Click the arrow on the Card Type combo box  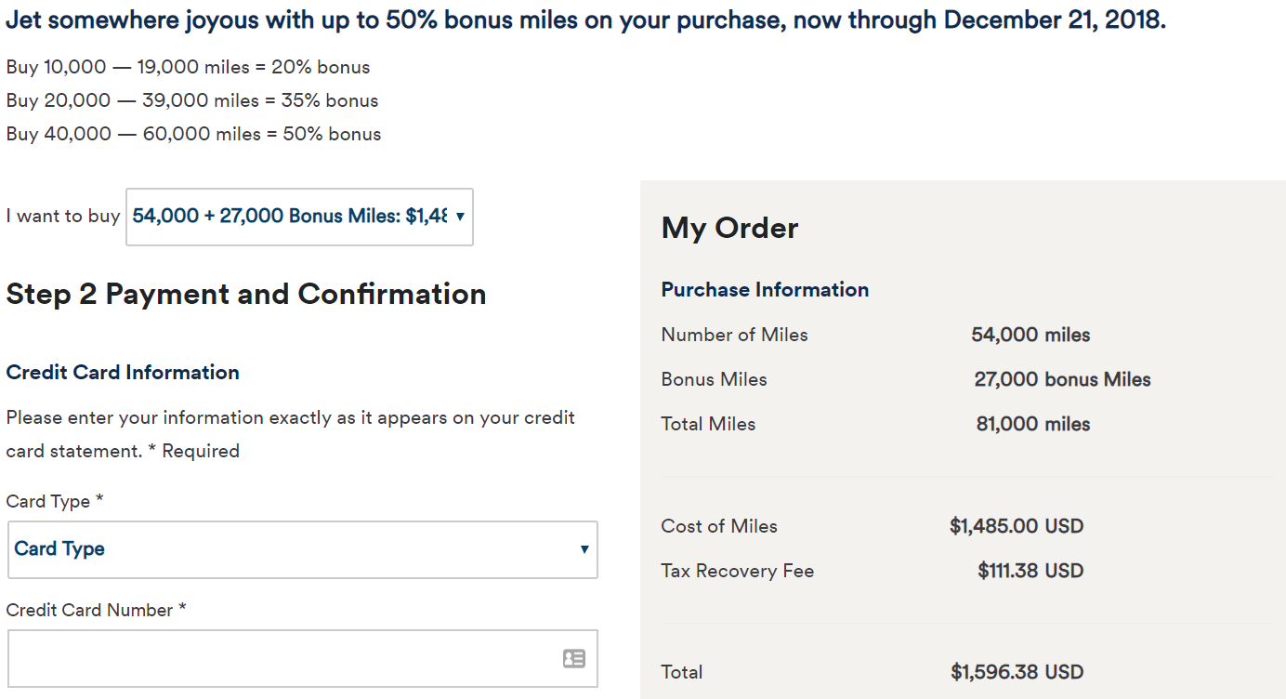[x=584, y=549]
